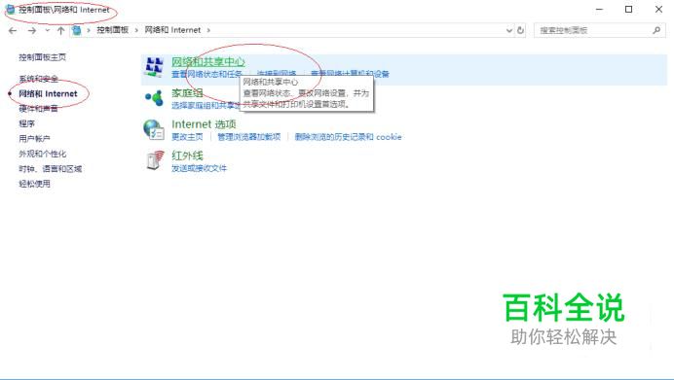Click the search magnifier icon

coord(656,30)
